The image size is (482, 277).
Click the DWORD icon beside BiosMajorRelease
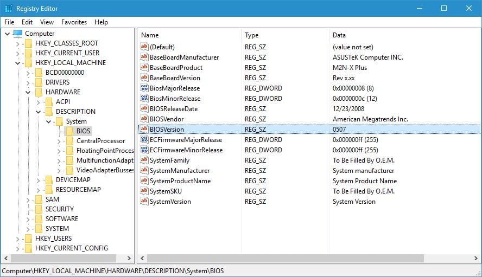click(144, 88)
